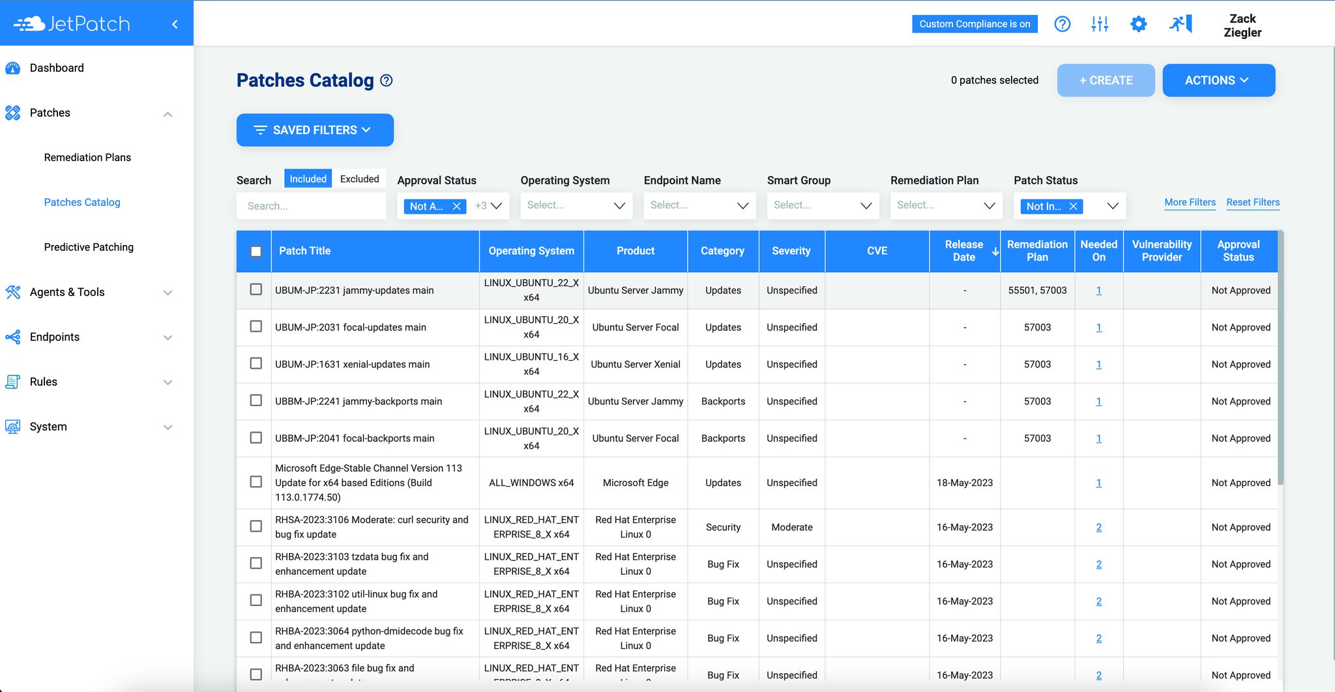
Task: Open Predictive Patching from sidebar
Action: click(89, 247)
